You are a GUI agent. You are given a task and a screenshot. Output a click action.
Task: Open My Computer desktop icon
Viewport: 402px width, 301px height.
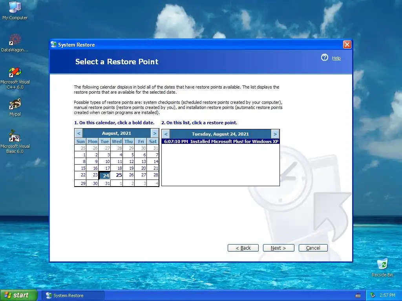click(15, 10)
